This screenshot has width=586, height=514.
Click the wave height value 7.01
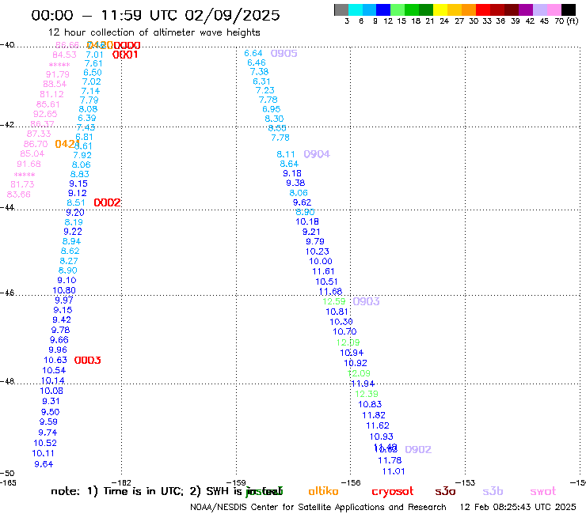(x=94, y=55)
